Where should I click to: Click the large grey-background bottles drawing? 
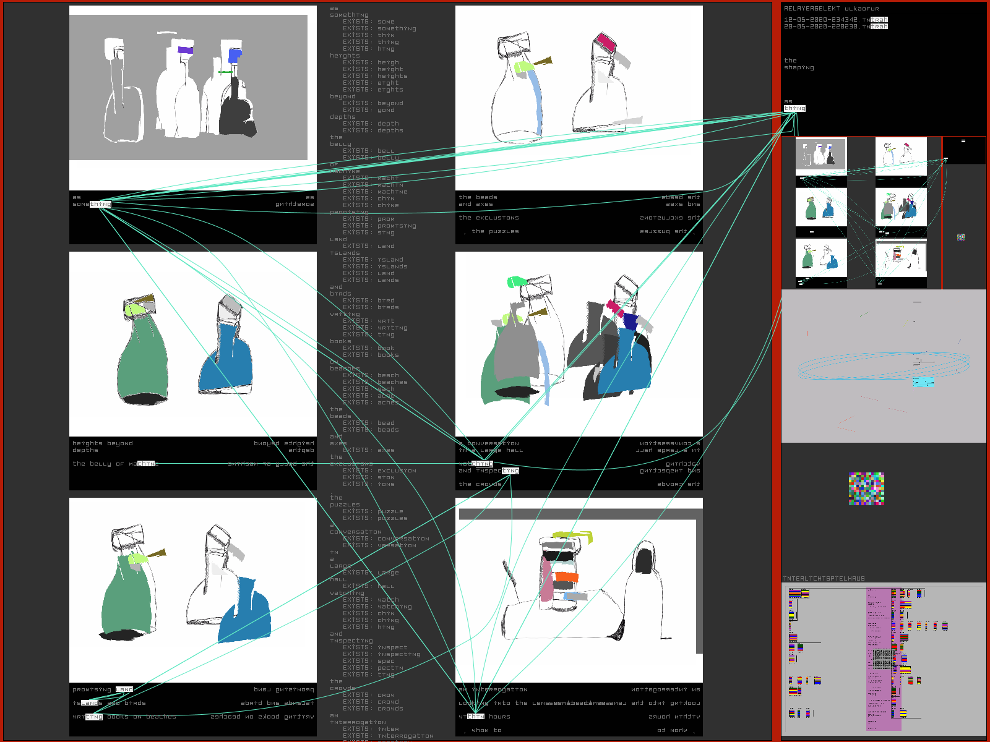[188, 88]
